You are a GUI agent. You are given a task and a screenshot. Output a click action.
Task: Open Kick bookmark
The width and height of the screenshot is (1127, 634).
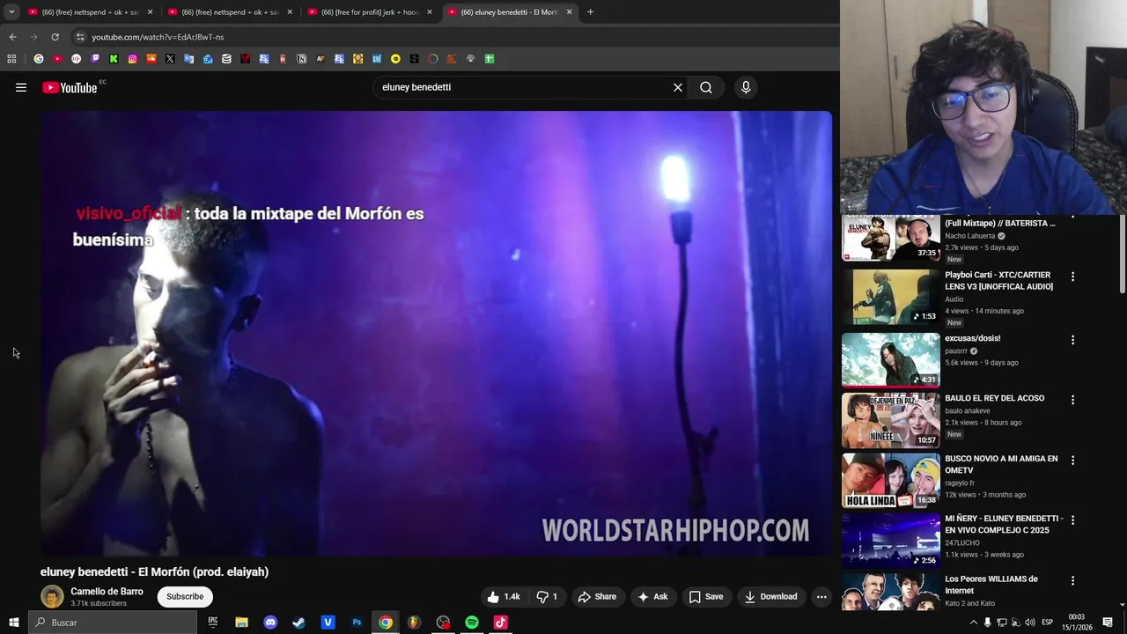coord(114,59)
